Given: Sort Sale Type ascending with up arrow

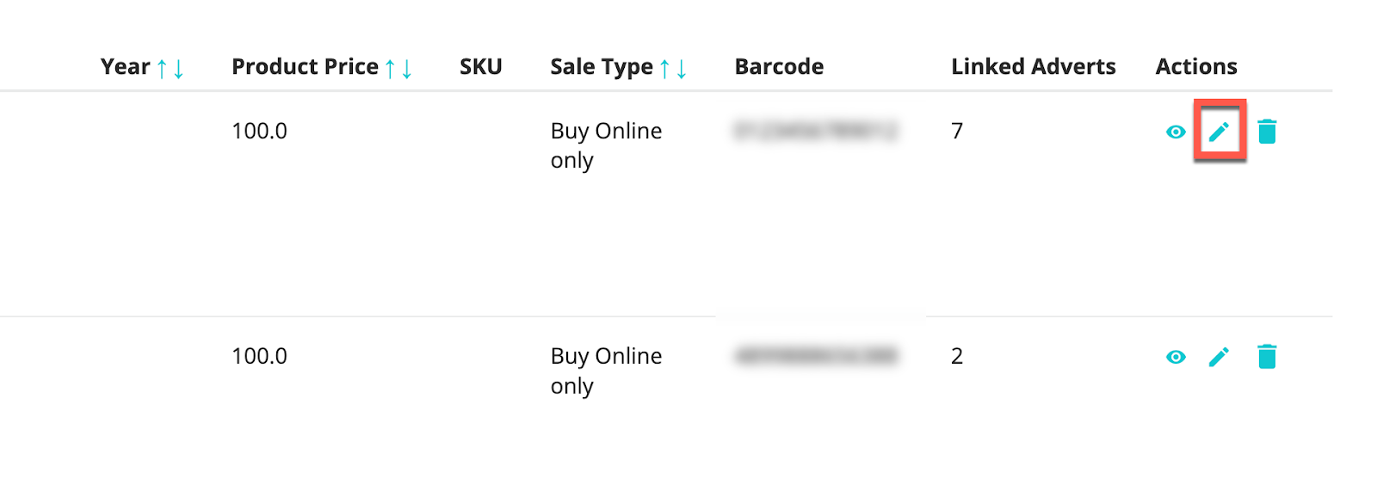Looking at the screenshot, I should pyautogui.click(x=664, y=69).
